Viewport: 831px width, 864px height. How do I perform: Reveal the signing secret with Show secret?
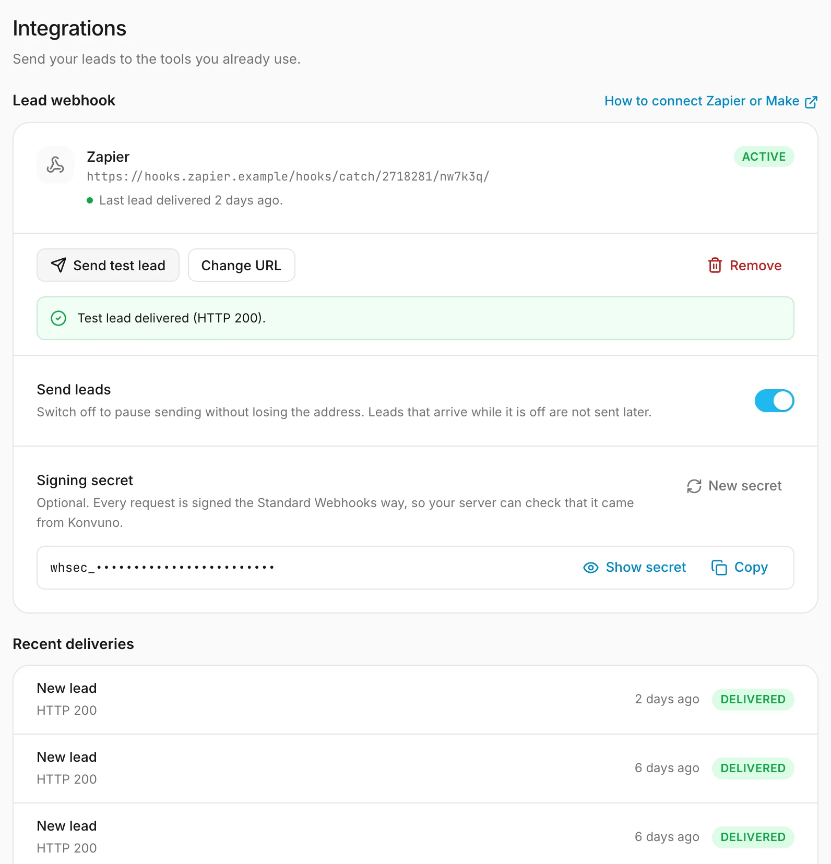click(x=634, y=568)
